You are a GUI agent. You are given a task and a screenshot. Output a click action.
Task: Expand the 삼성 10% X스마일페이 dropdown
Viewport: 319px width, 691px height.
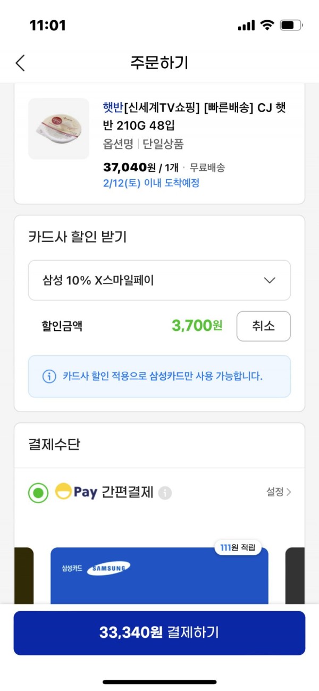click(159, 280)
